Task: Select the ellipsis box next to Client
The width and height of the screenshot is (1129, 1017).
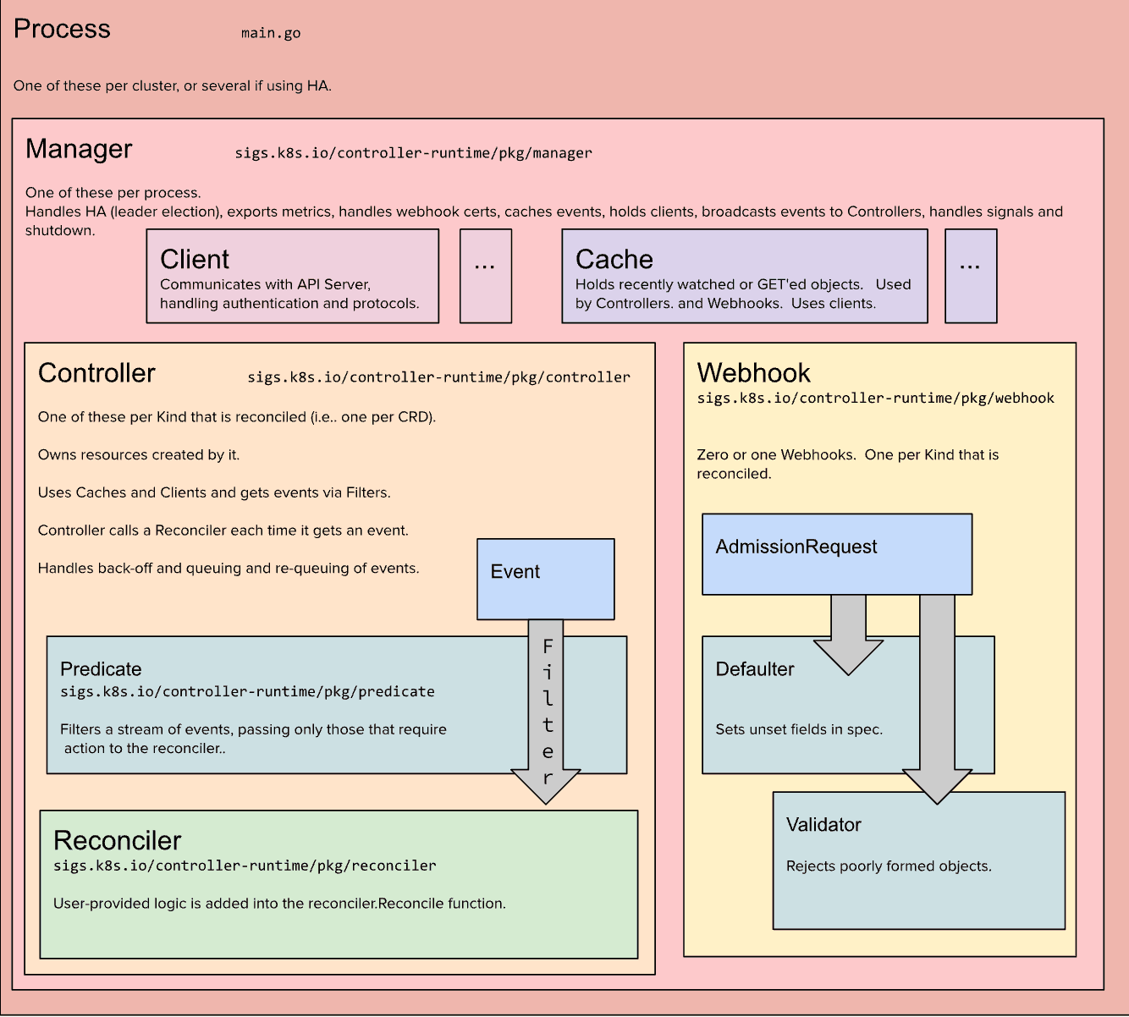Action: (486, 276)
